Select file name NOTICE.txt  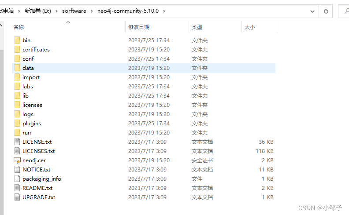[36, 170]
